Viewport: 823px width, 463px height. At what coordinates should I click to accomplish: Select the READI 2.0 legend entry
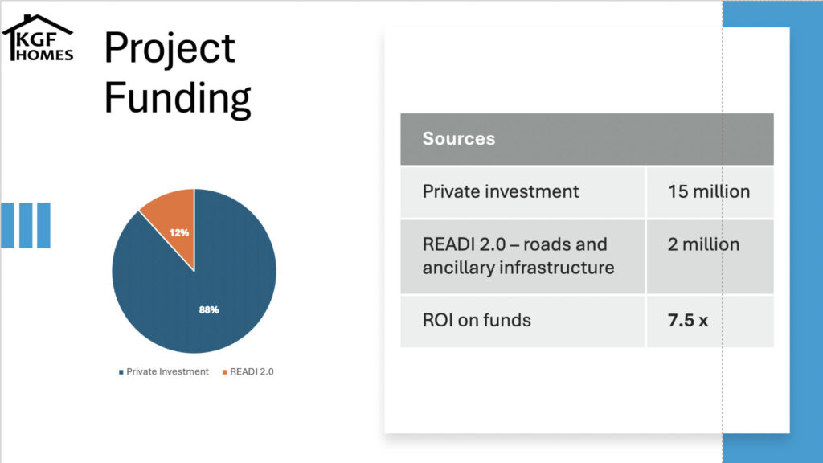[x=248, y=371]
